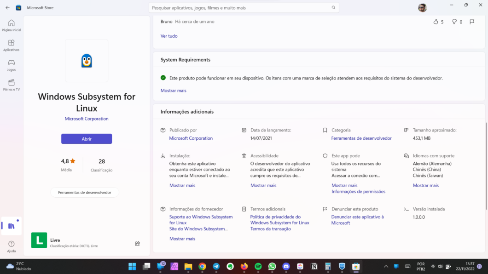This screenshot has height=274, width=488.
Task: Click the vertical scrollbar on the page
Action: 486,166
